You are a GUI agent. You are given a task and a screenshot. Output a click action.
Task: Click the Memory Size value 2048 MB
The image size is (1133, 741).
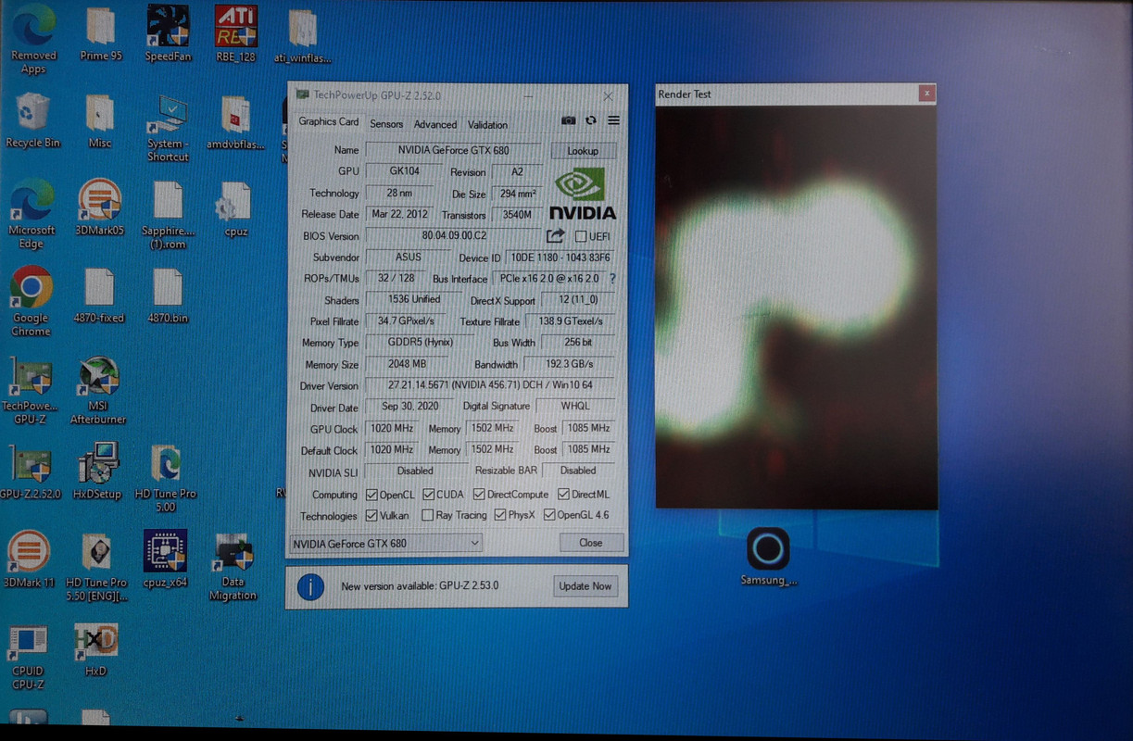[x=407, y=364]
